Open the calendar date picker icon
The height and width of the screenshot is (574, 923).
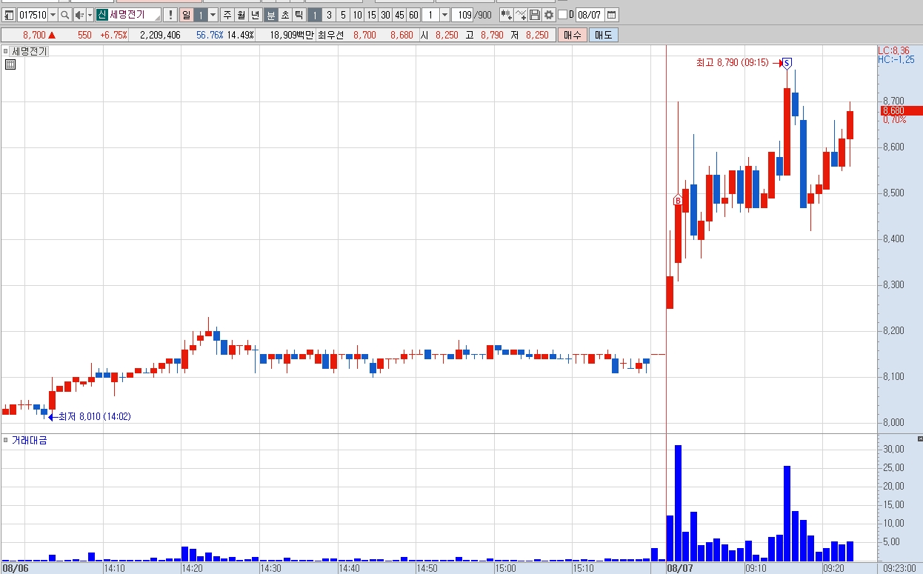611,15
